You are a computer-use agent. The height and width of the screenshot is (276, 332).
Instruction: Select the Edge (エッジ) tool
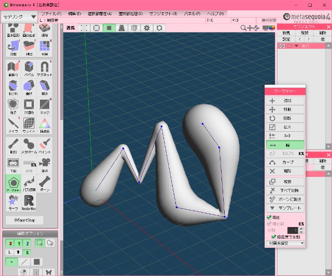point(45,106)
